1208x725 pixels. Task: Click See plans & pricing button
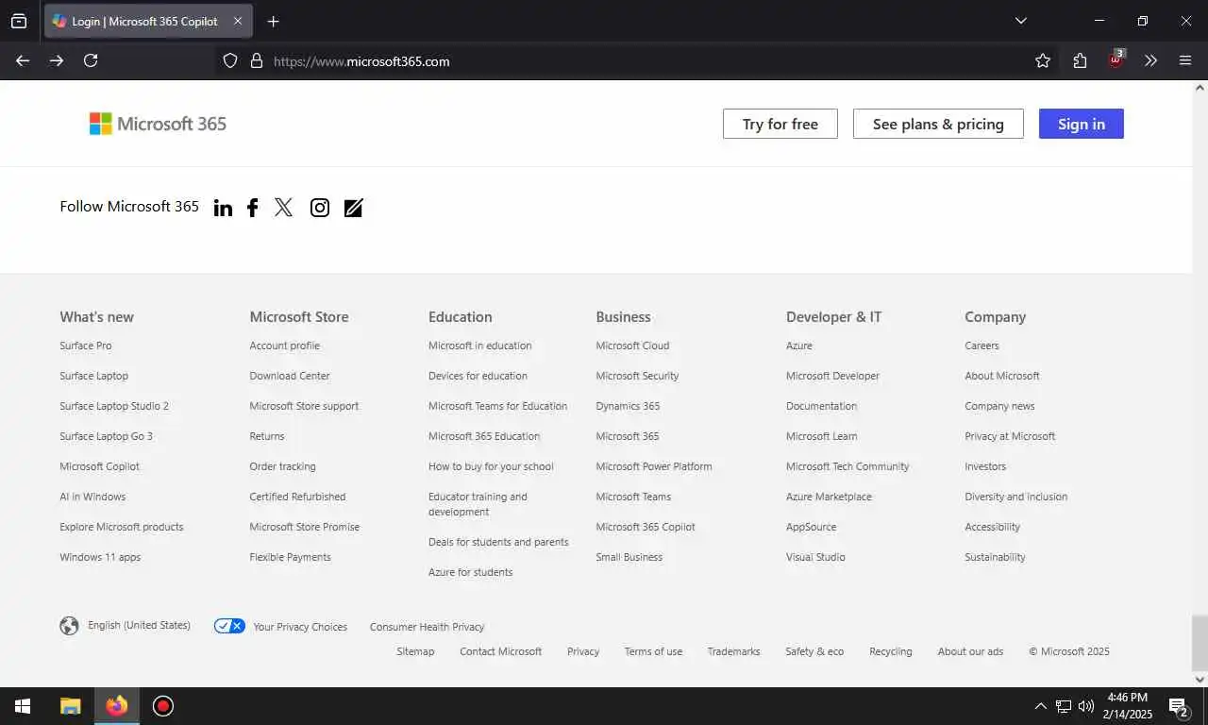tap(938, 124)
